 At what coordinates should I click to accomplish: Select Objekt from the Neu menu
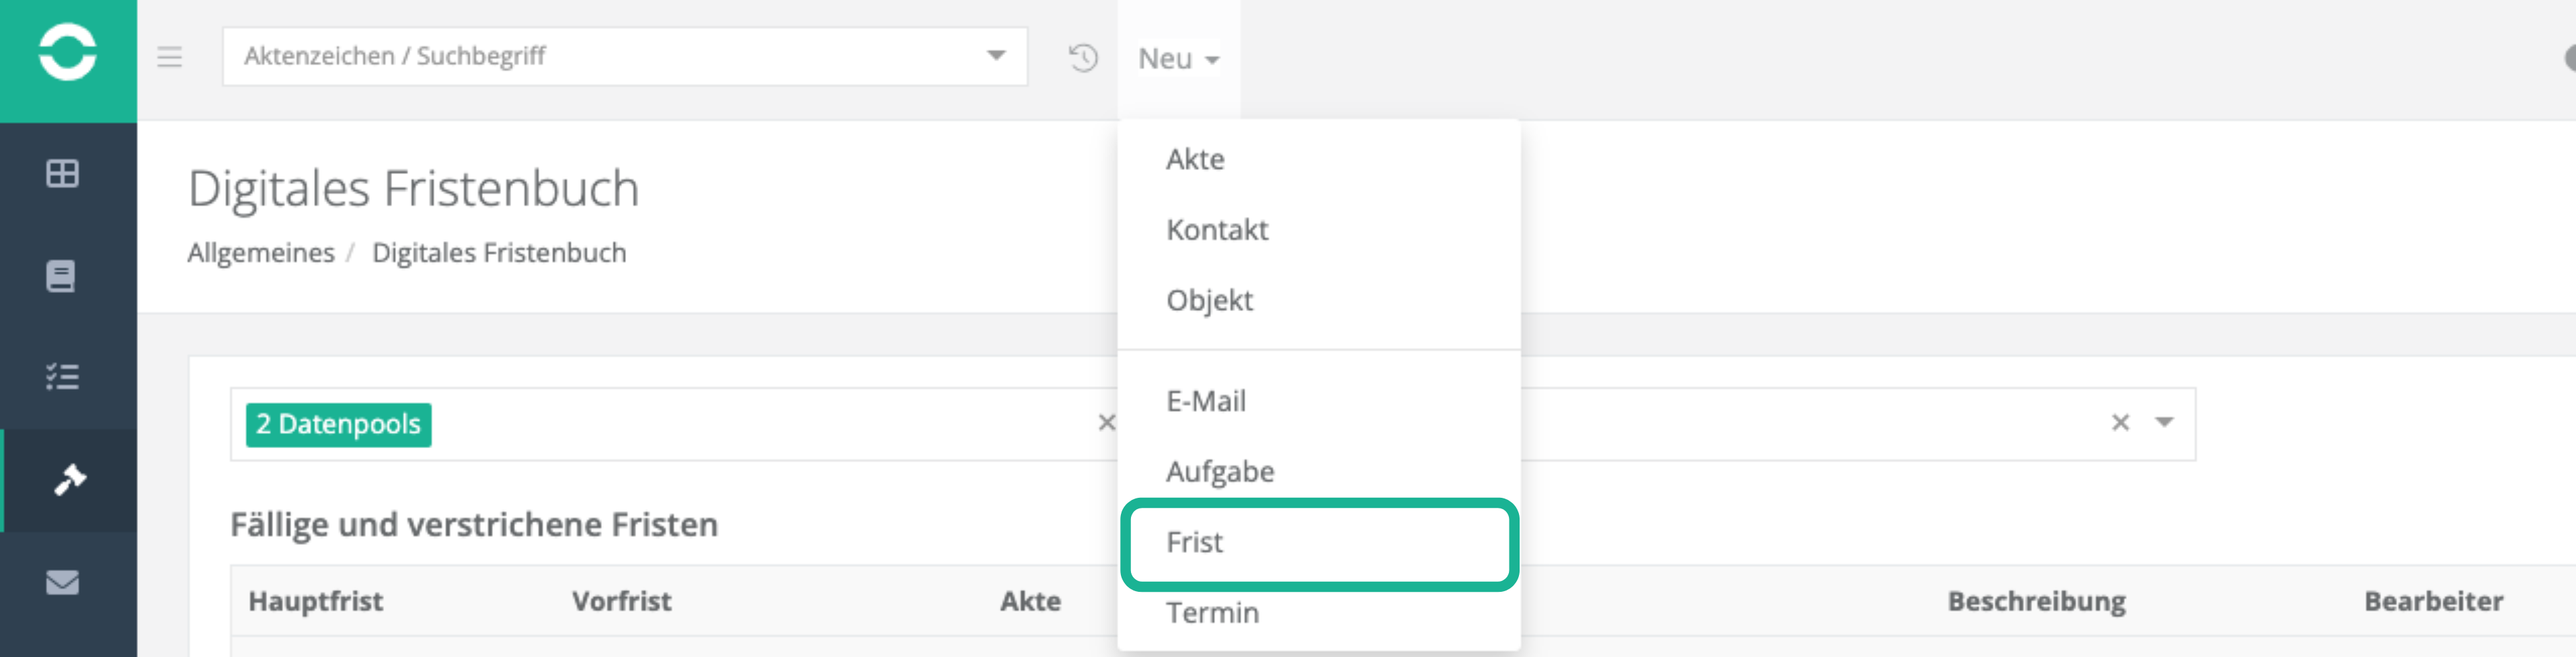pos(1209,300)
